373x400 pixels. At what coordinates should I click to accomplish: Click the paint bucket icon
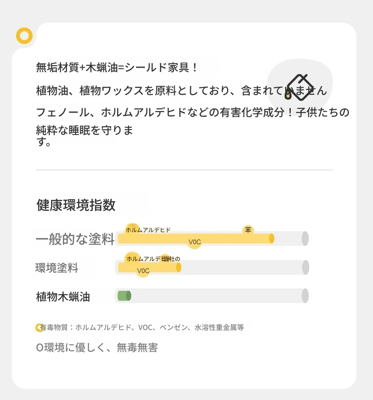tap(298, 87)
